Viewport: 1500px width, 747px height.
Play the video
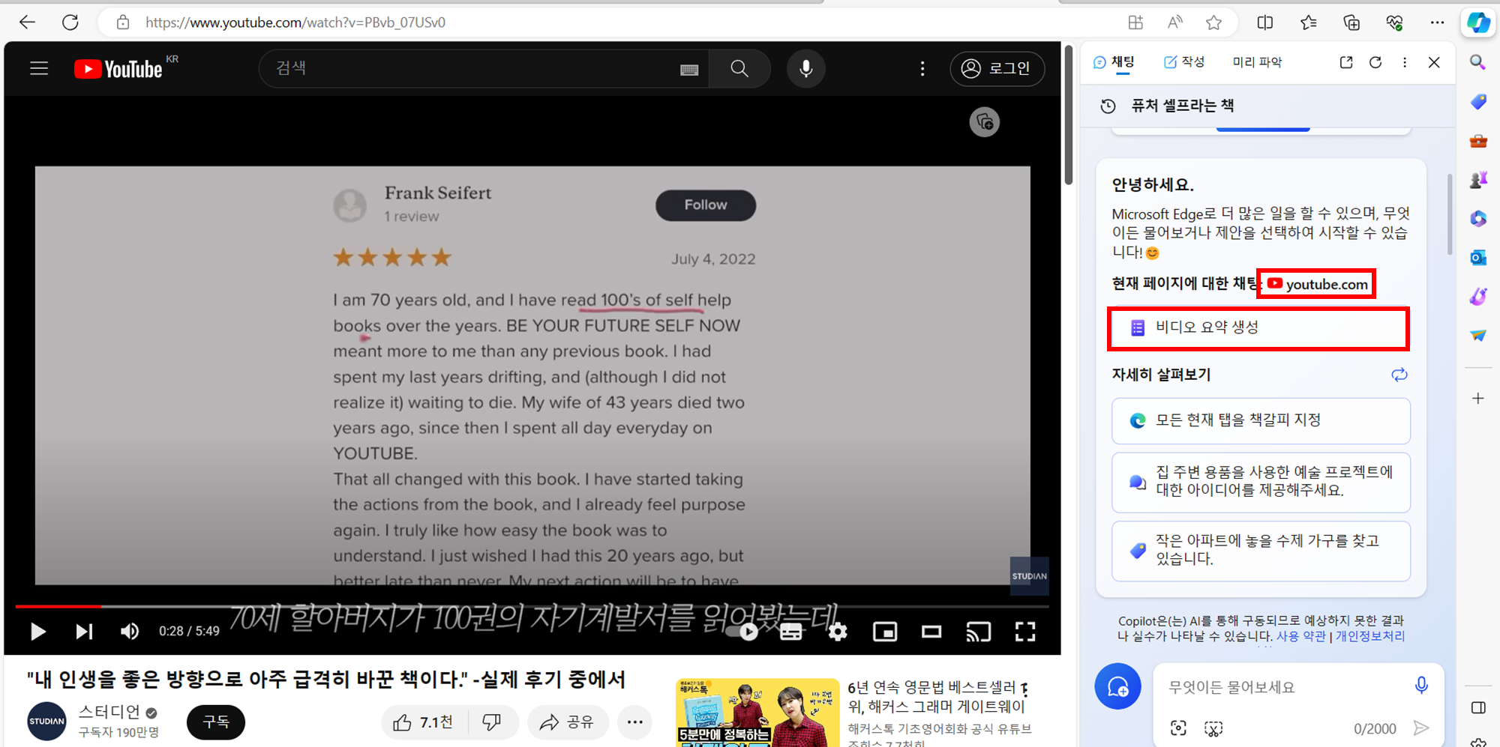[x=37, y=632]
